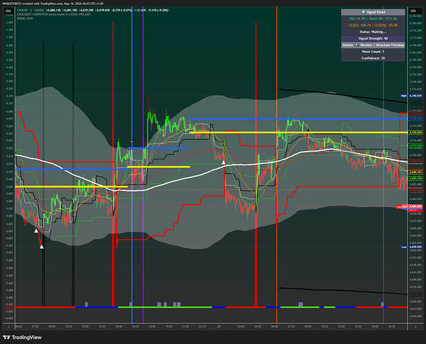Click the USD currency label above the left scale
426x344 pixels.
click(8, 11)
